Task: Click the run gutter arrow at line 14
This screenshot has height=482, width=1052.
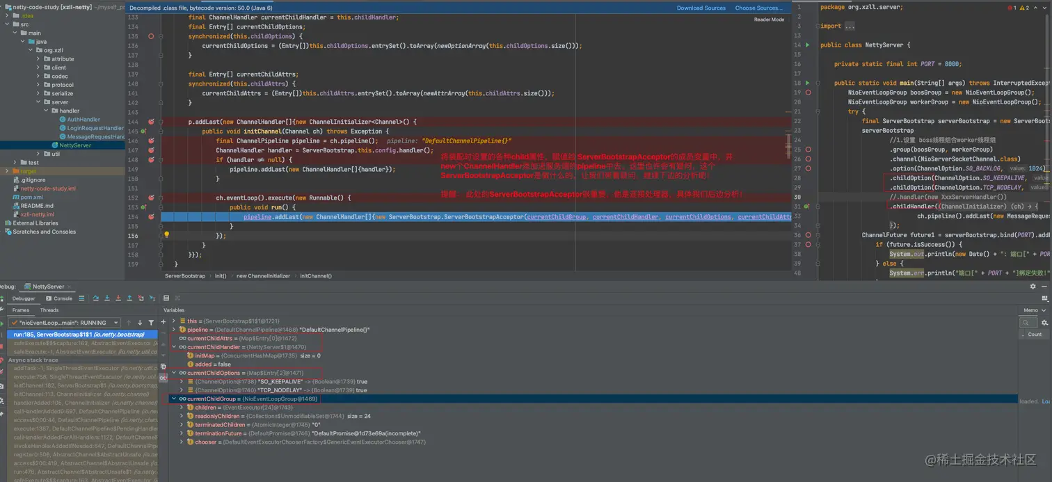Action: [808, 45]
